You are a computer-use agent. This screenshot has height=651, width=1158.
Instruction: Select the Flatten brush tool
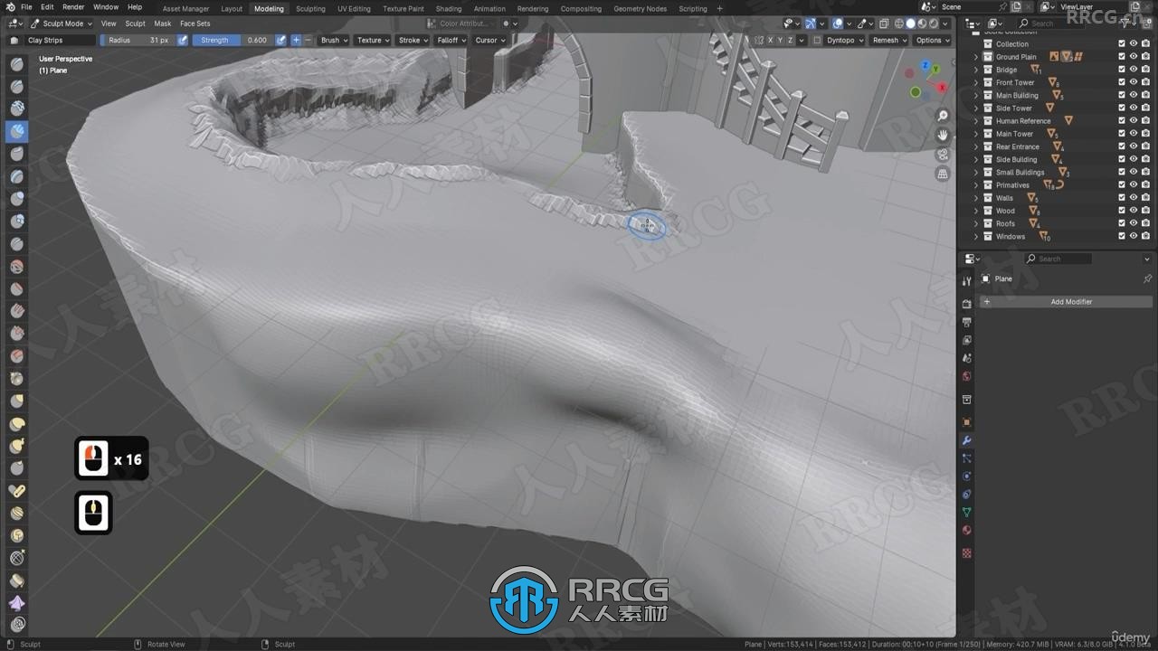tap(17, 288)
